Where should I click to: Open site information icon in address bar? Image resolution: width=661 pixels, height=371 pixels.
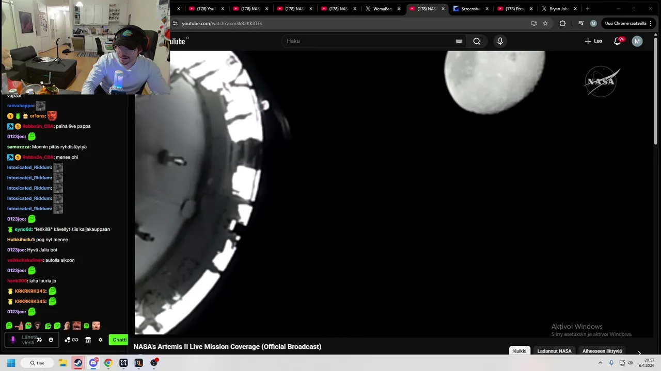pos(175,23)
